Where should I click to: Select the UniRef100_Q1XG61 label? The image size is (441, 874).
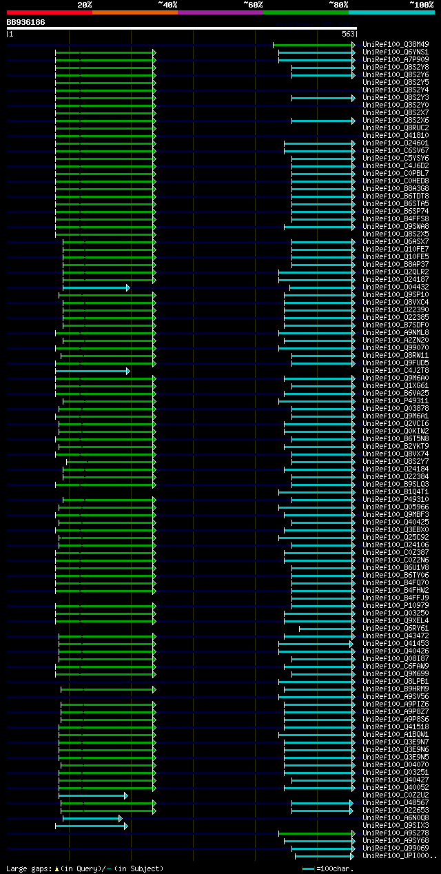tap(397, 386)
